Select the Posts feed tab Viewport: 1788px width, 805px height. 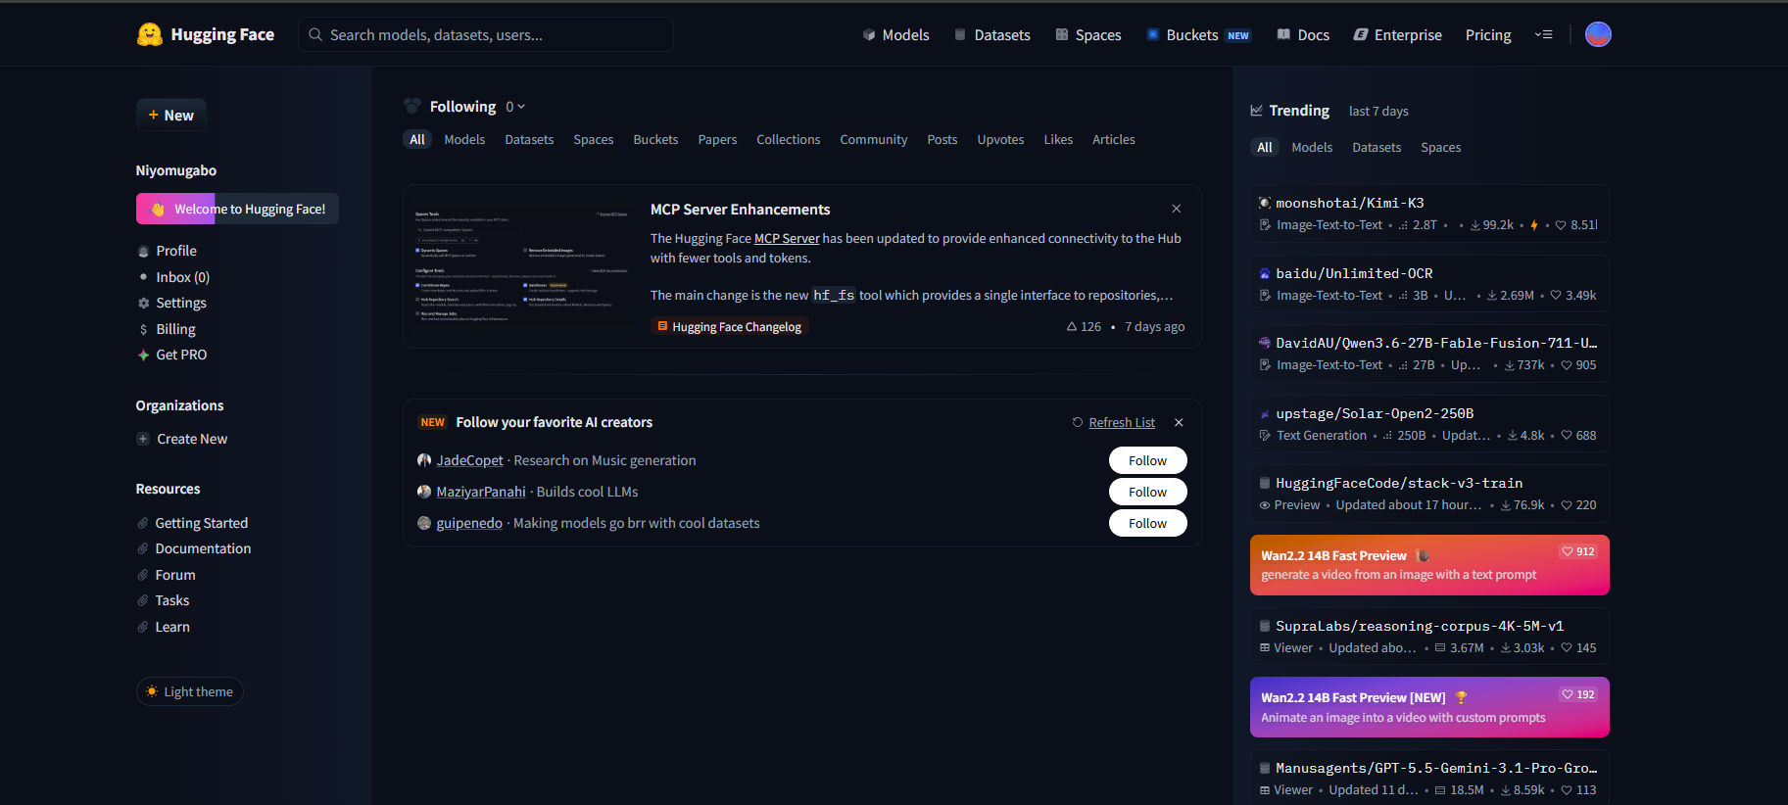[942, 140]
